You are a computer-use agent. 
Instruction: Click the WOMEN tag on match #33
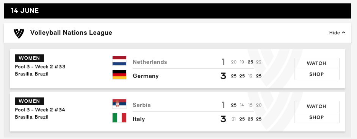pos(29,58)
